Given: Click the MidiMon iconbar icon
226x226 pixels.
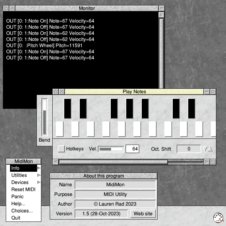Looking at the screenshot, I should tap(218, 218).
